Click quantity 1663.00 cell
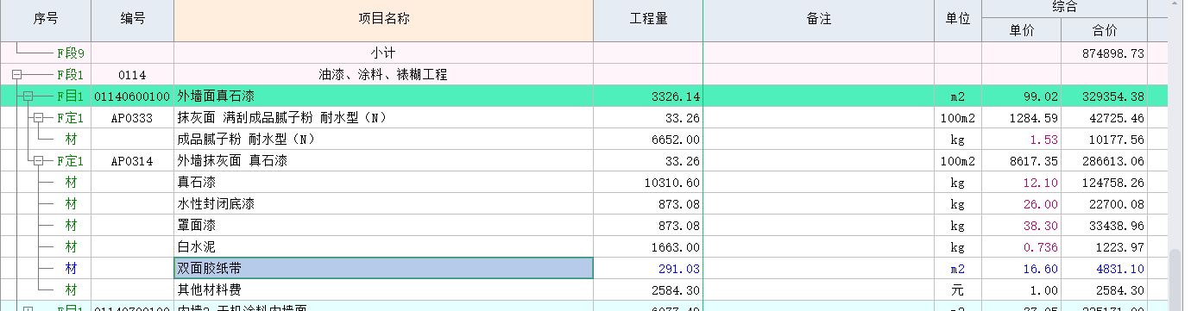Screen dimensions: 1191x311 click(x=648, y=246)
